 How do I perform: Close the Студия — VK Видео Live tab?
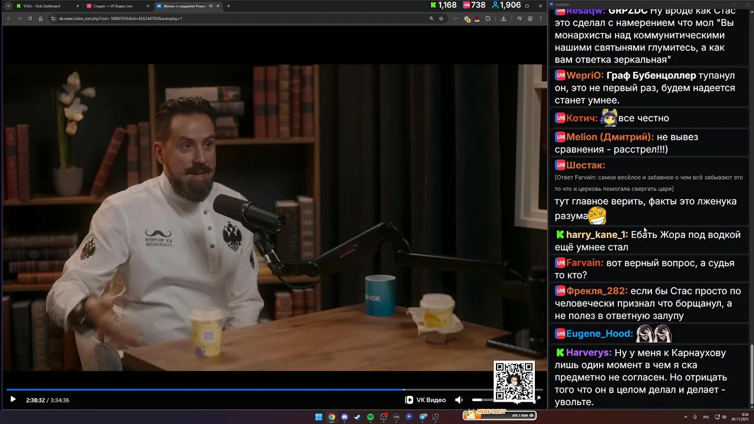(148, 6)
